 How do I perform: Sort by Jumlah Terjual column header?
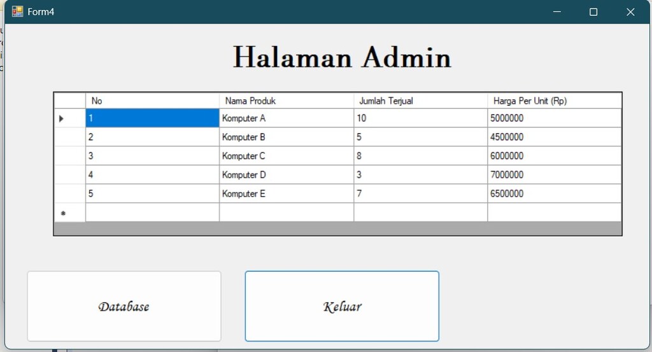(x=420, y=101)
